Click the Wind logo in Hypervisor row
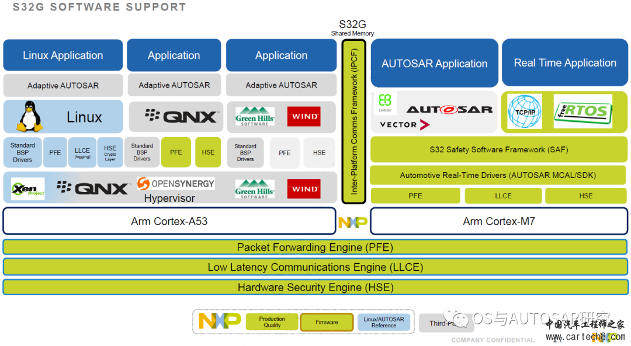 tap(304, 189)
